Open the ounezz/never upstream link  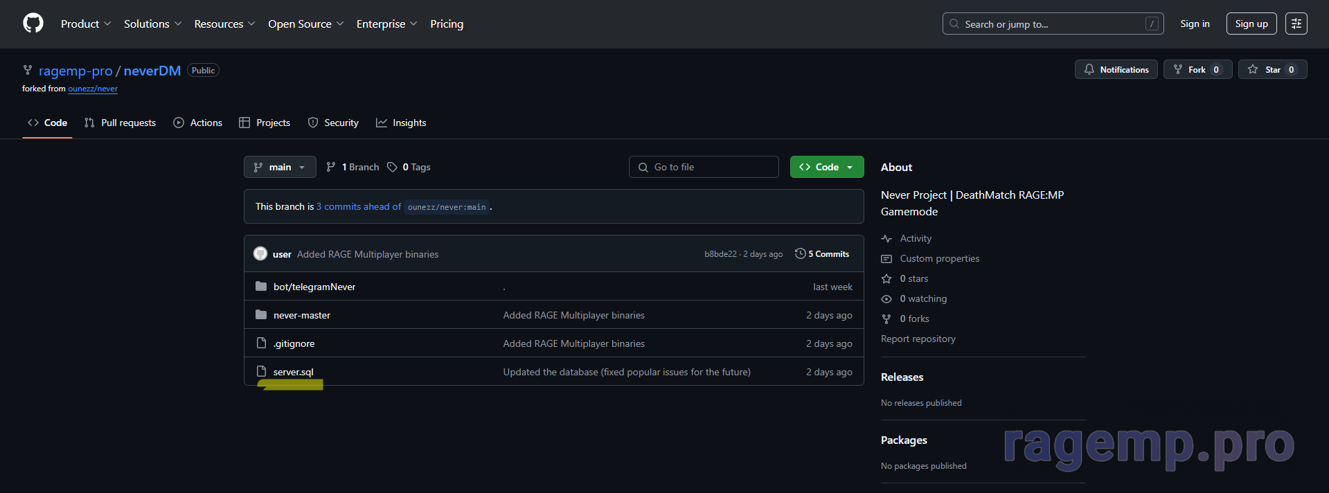[93, 89]
